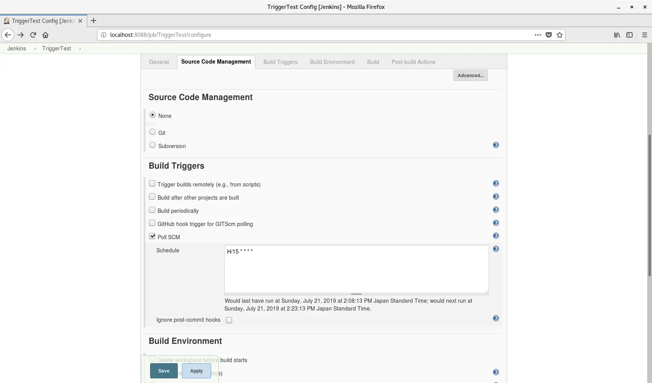This screenshot has height=383, width=652.
Task: Open TriggerTest breadcrumb link
Action: 57,48
